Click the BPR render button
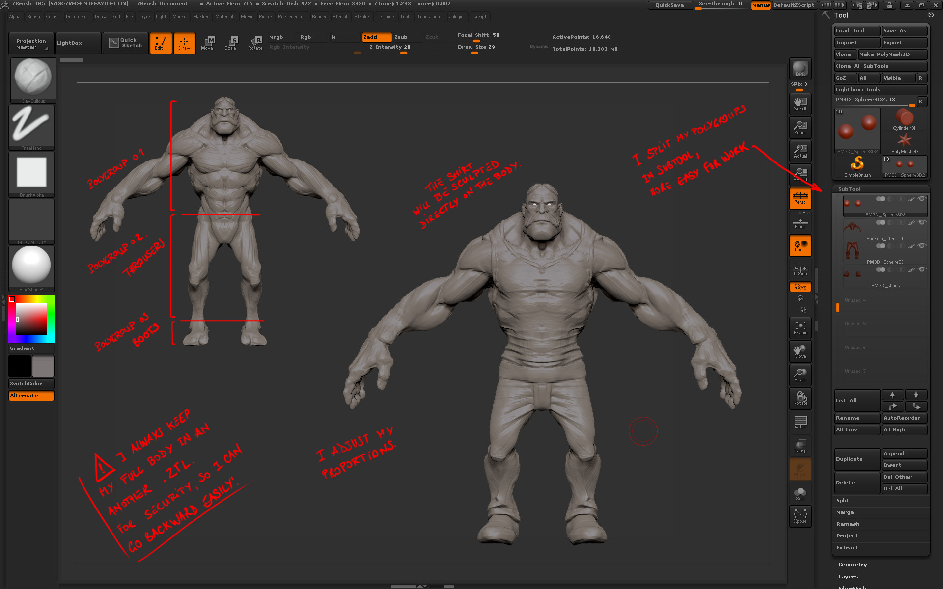 pos(800,69)
